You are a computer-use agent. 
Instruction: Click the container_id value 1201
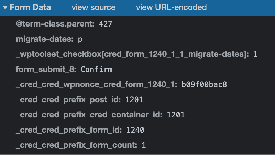pos(176,115)
